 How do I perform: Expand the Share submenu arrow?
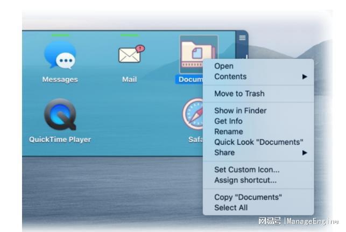pyautogui.click(x=305, y=153)
